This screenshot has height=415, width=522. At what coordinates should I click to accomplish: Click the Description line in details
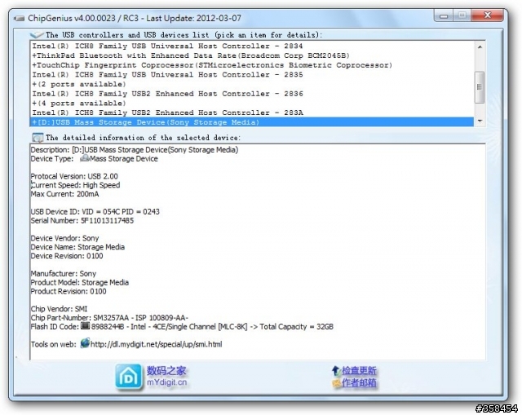click(x=135, y=150)
